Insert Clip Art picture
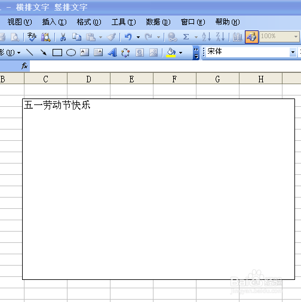Image resolution: width=301 pixels, height=302 pixels. coord(140,53)
